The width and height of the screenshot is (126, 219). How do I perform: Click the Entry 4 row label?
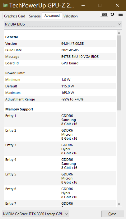11,160
